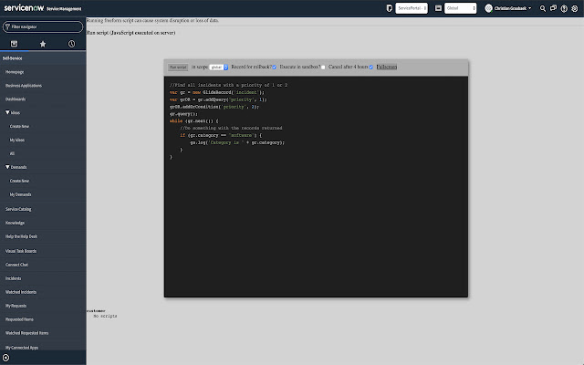The image size is (584, 365).
Task: Open My Ideas module
Action: [17, 140]
